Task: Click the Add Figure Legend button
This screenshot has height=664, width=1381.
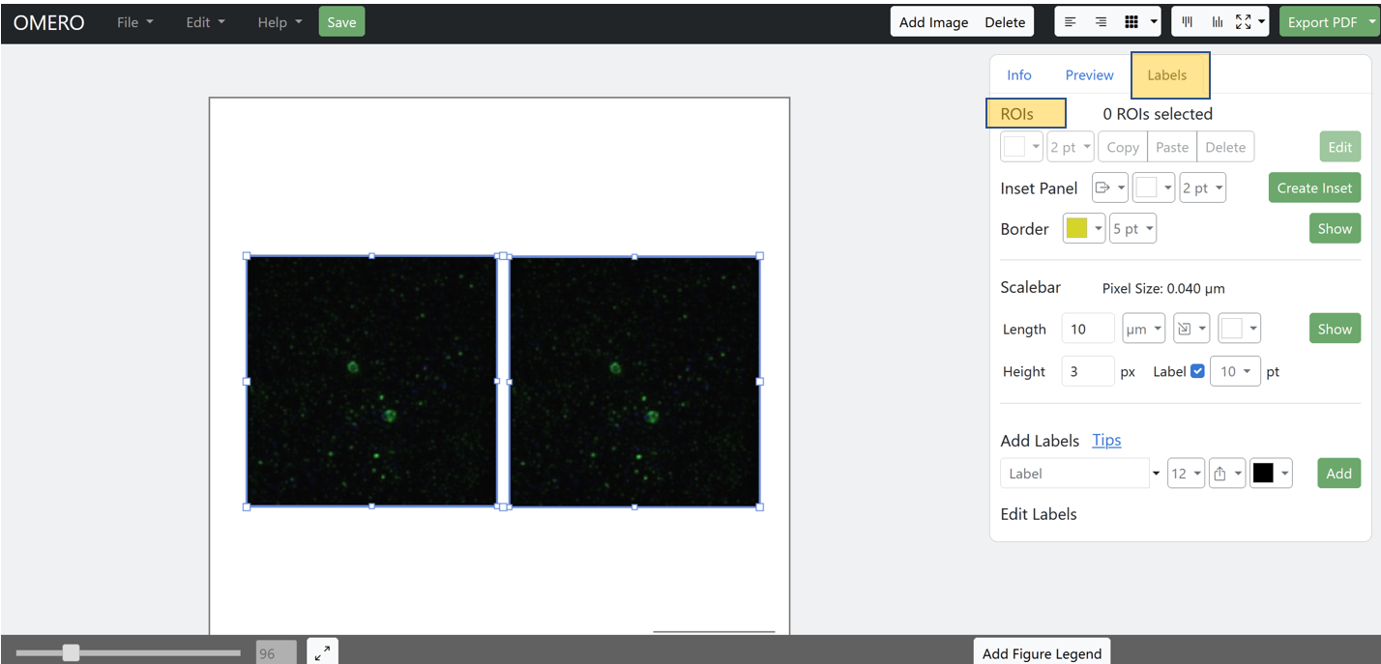Action: point(1042,652)
